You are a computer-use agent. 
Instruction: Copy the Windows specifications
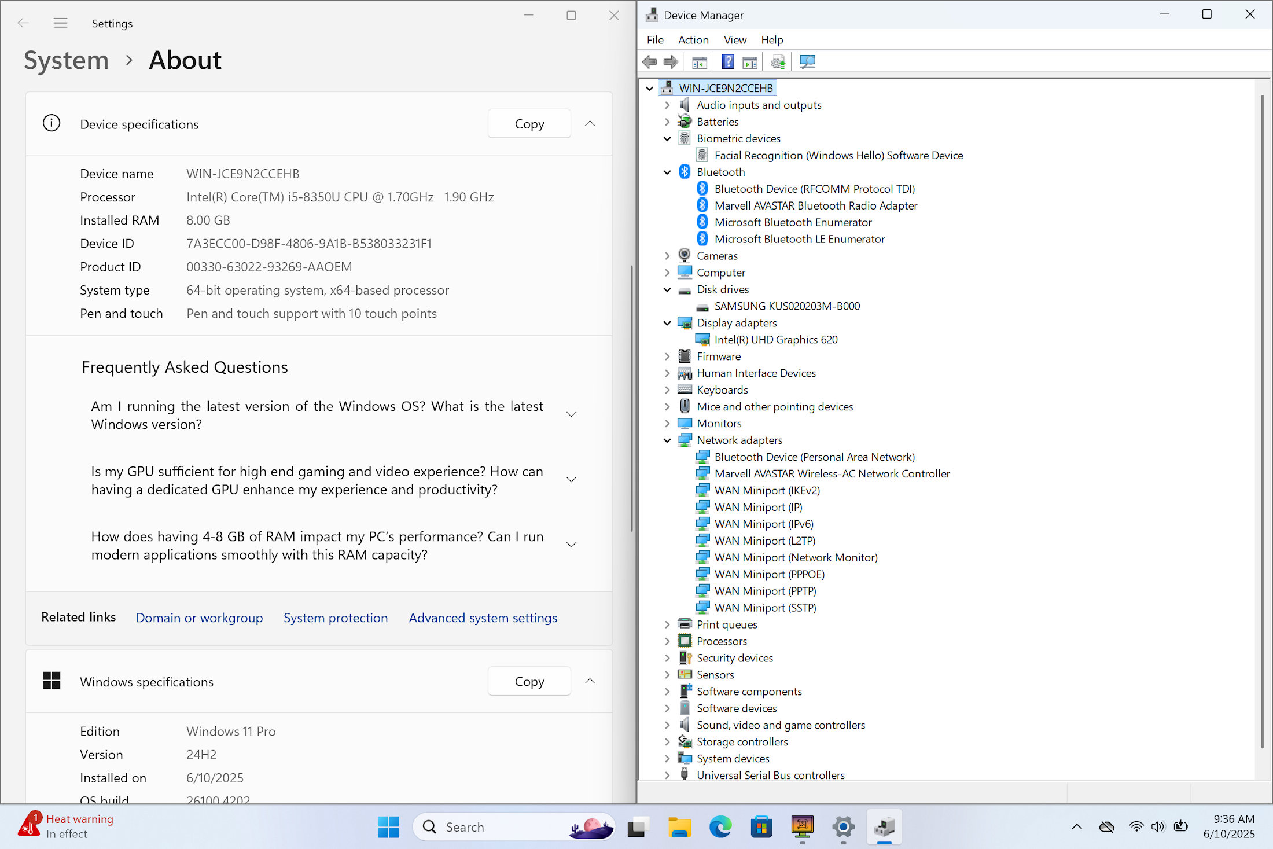click(529, 682)
